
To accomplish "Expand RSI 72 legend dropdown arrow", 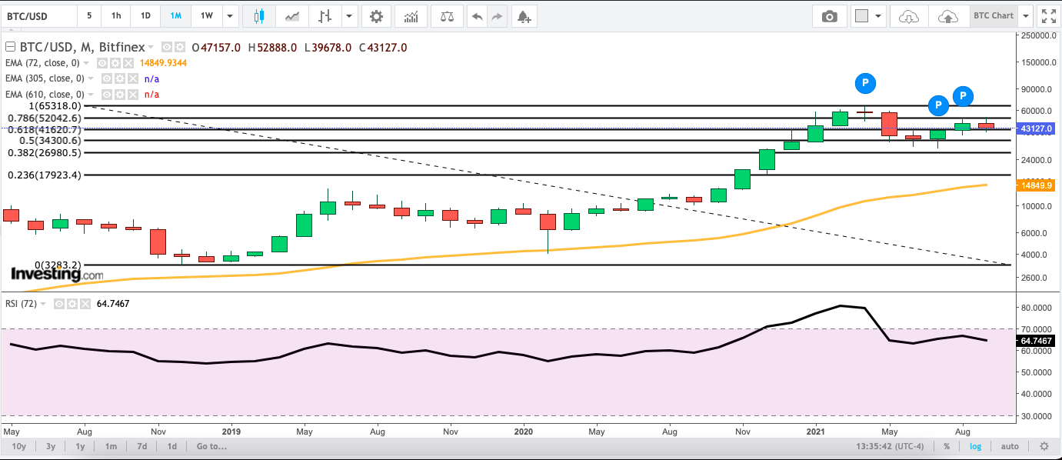I will click(x=44, y=304).
